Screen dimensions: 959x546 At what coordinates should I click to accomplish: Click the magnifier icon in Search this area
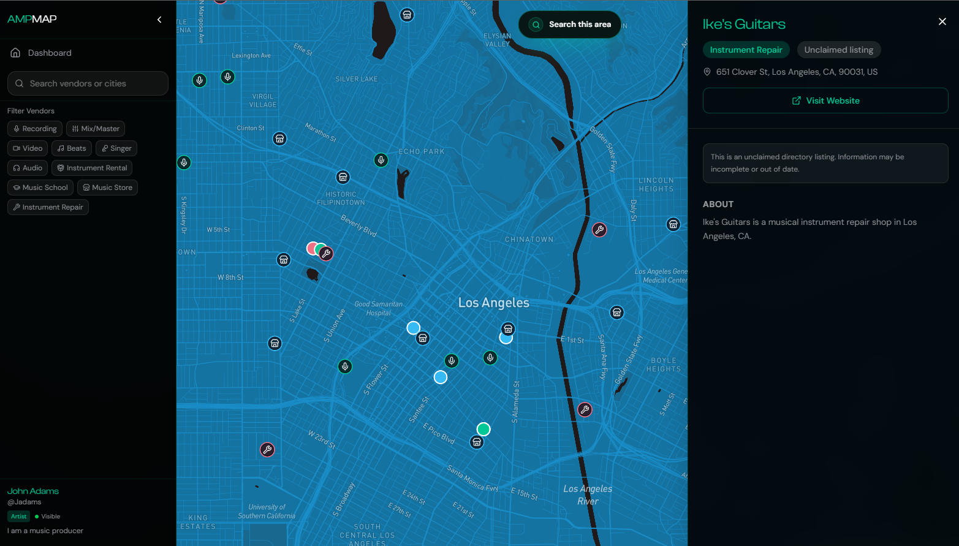[x=536, y=25]
